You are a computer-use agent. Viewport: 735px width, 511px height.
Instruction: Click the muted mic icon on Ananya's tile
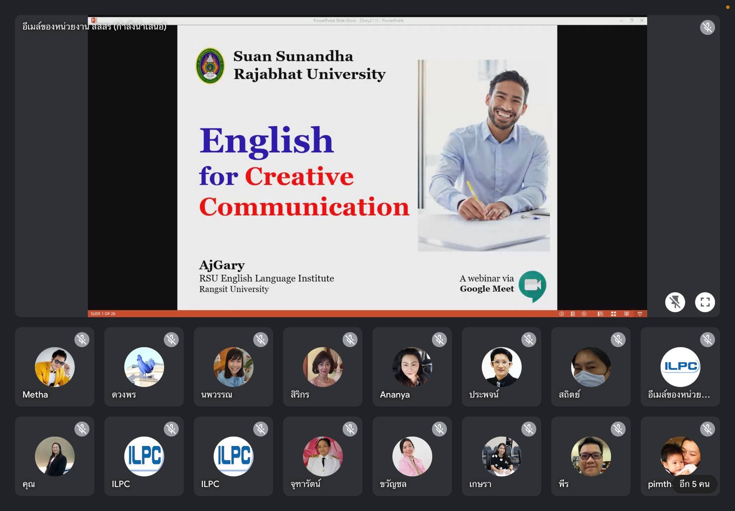pos(439,339)
